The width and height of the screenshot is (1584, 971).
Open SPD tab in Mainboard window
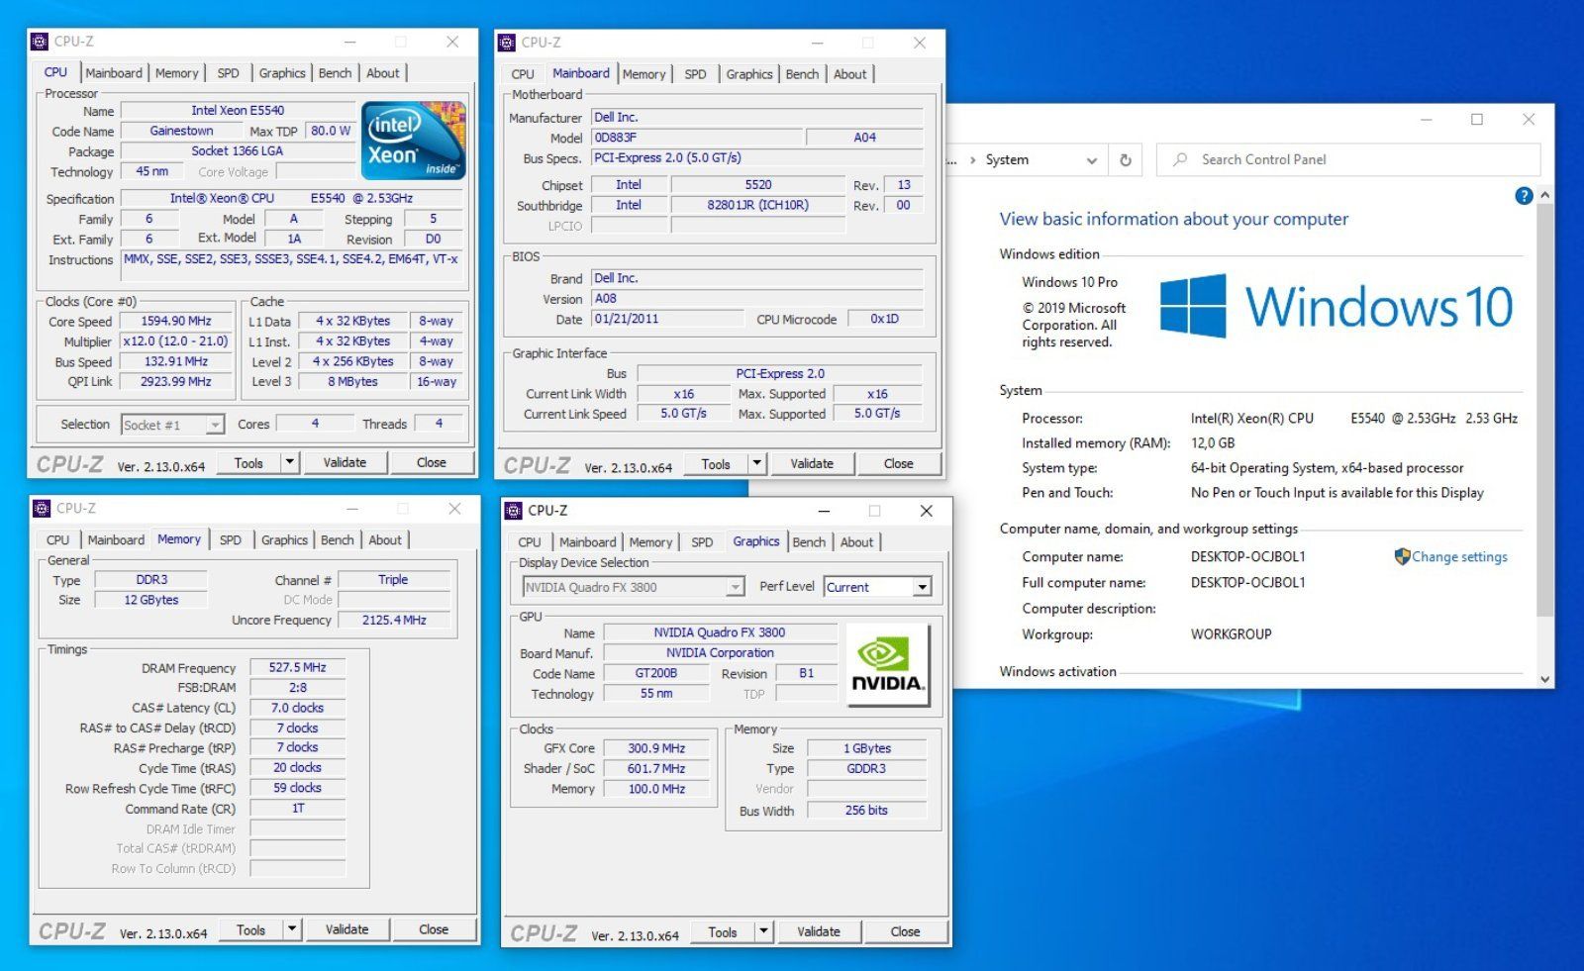696,73
